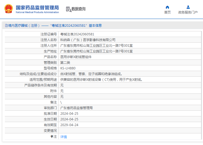203x145 pixels.
Task: Click the 数据查询 heading text
Action: tap(79, 9)
